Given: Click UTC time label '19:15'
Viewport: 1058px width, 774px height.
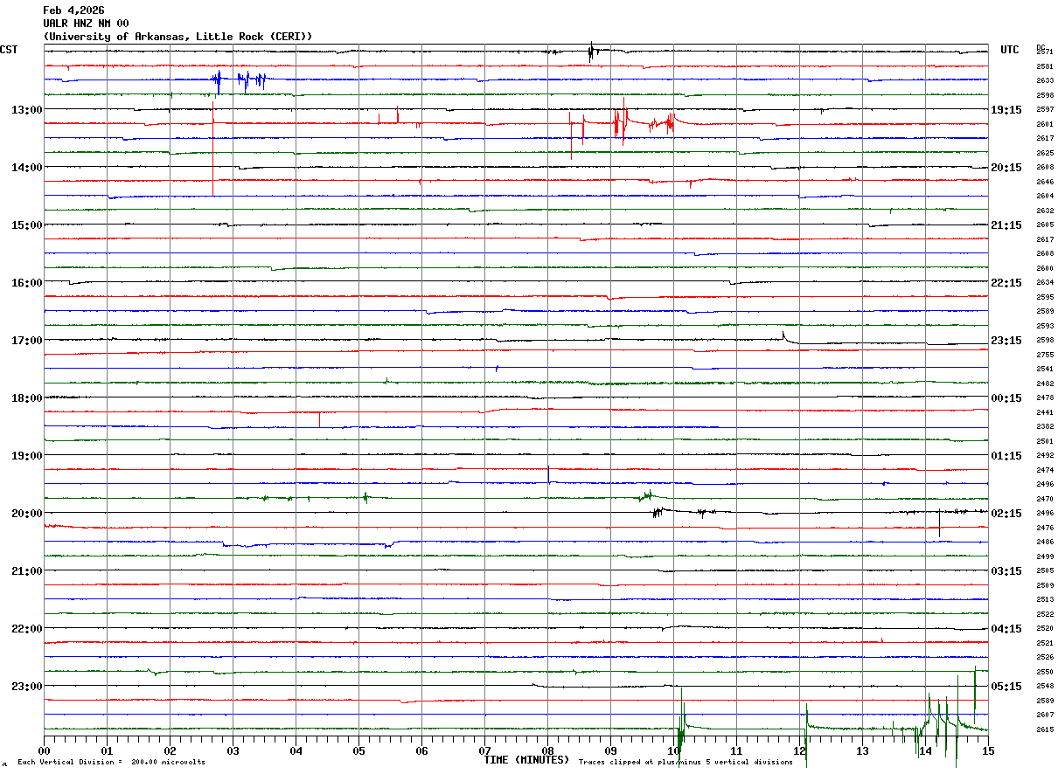Looking at the screenshot, I should click(x=1006, y=110).
